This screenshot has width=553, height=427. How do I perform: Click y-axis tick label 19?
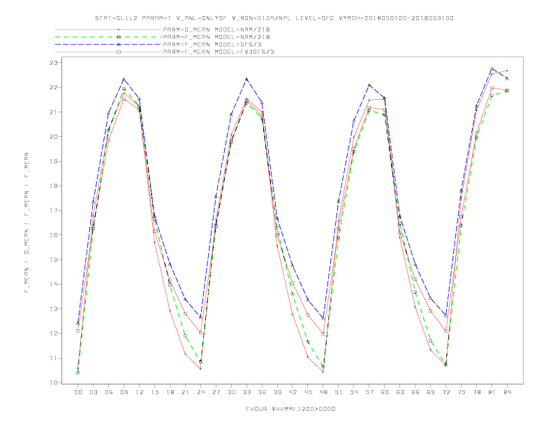click(x=54, y=161)
